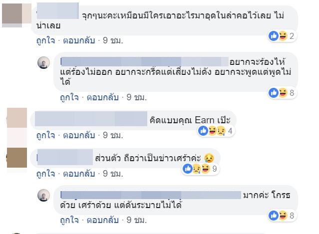The height and width of the screenshot is (234, 319).
Task: Reply to the "อยากจะร้องไห้" comment via ตอบกลับ
Action: 98,97
